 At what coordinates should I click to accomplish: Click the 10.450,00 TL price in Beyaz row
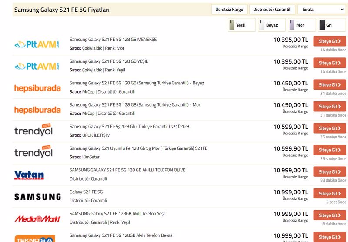(x=291, y=84)
